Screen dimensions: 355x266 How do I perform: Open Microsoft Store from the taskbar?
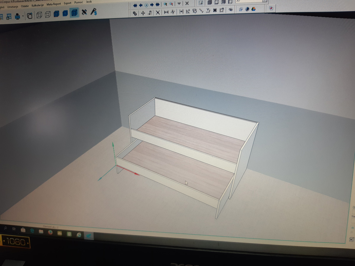[x=23, y=230]
